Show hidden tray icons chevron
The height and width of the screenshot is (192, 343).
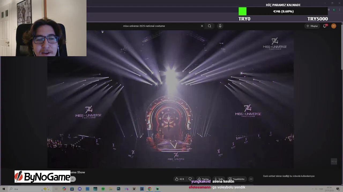(x=312, y=189)
